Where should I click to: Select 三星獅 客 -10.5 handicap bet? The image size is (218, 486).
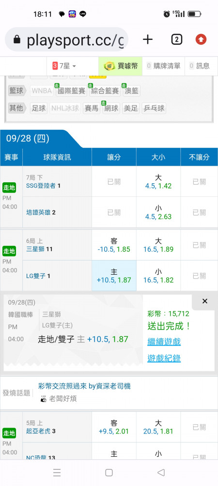click(x=114, y=245)
